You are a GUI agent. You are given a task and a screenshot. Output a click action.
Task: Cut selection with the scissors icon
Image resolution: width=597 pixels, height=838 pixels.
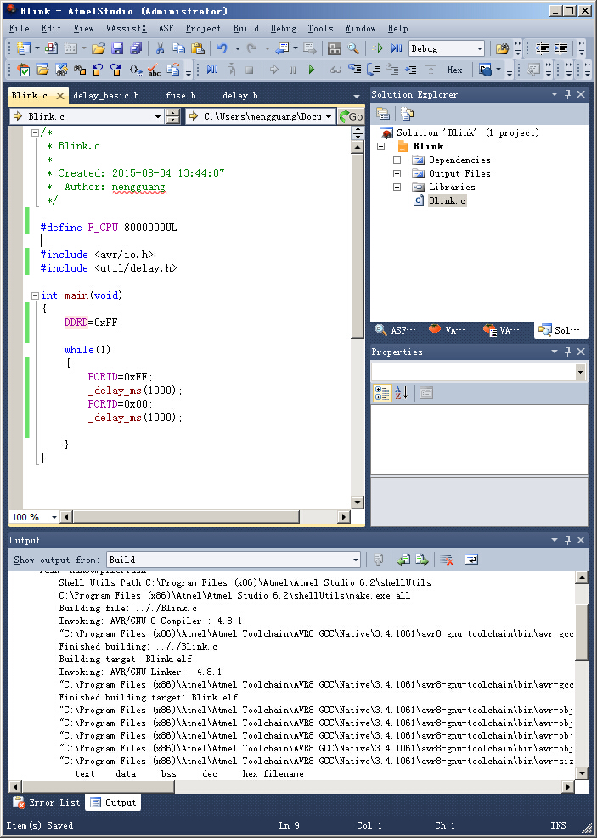click(160, 48)
